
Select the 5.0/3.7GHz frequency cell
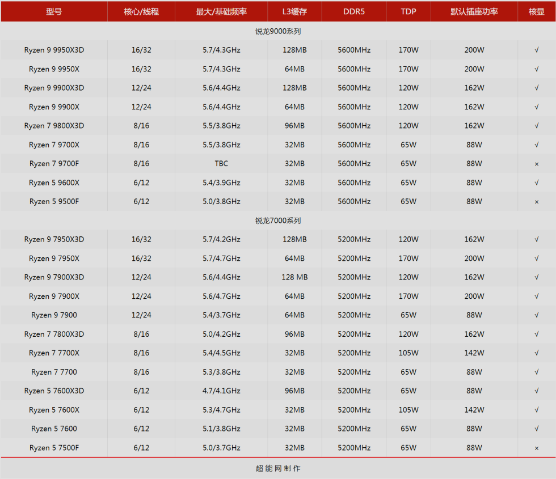click(x=221, y=448)
